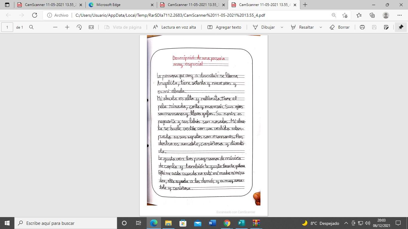Open the weather widget showing 8°C Despejado
The image size is (408, 229).
tap(320, 223)
